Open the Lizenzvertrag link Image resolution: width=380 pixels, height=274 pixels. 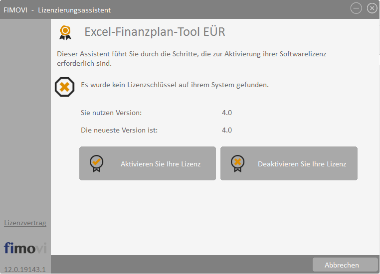[25, 223]
